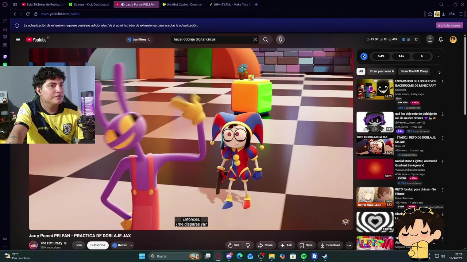Viewport: 467px width, 262px height.
Task: Like the video with 542 likes
Action: [x=233, y=245]
